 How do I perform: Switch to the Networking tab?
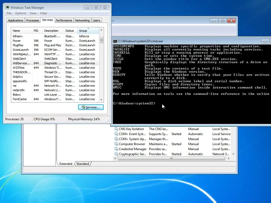tap(82, 20)
